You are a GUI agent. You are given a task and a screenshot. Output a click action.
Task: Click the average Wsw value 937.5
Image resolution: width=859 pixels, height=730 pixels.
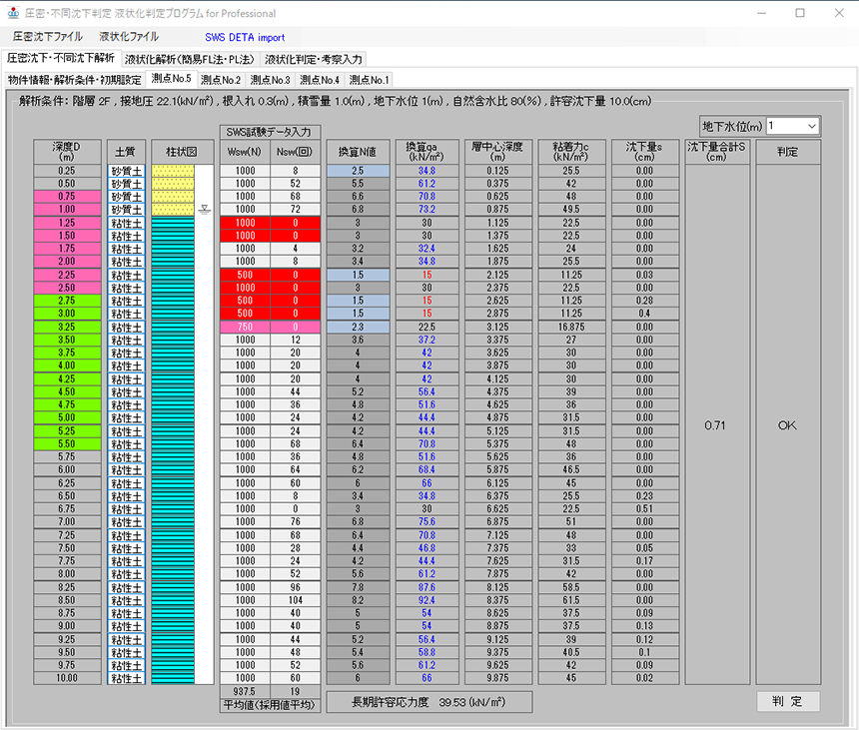[245, 691]
